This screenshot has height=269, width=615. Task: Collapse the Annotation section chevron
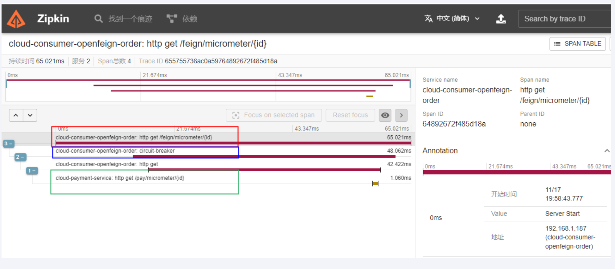[607, 151]
